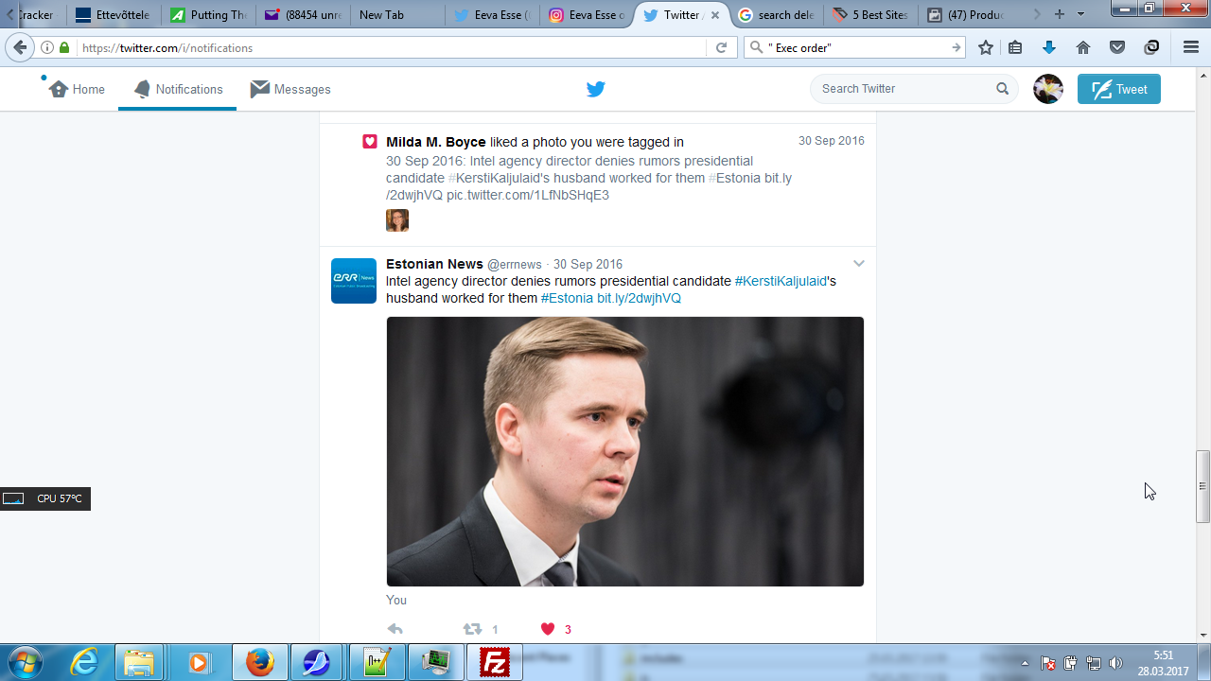The width and height of the screenshot is (1211, 681).
Task: Bookmark this page with the star
Action: pos(986,47)
